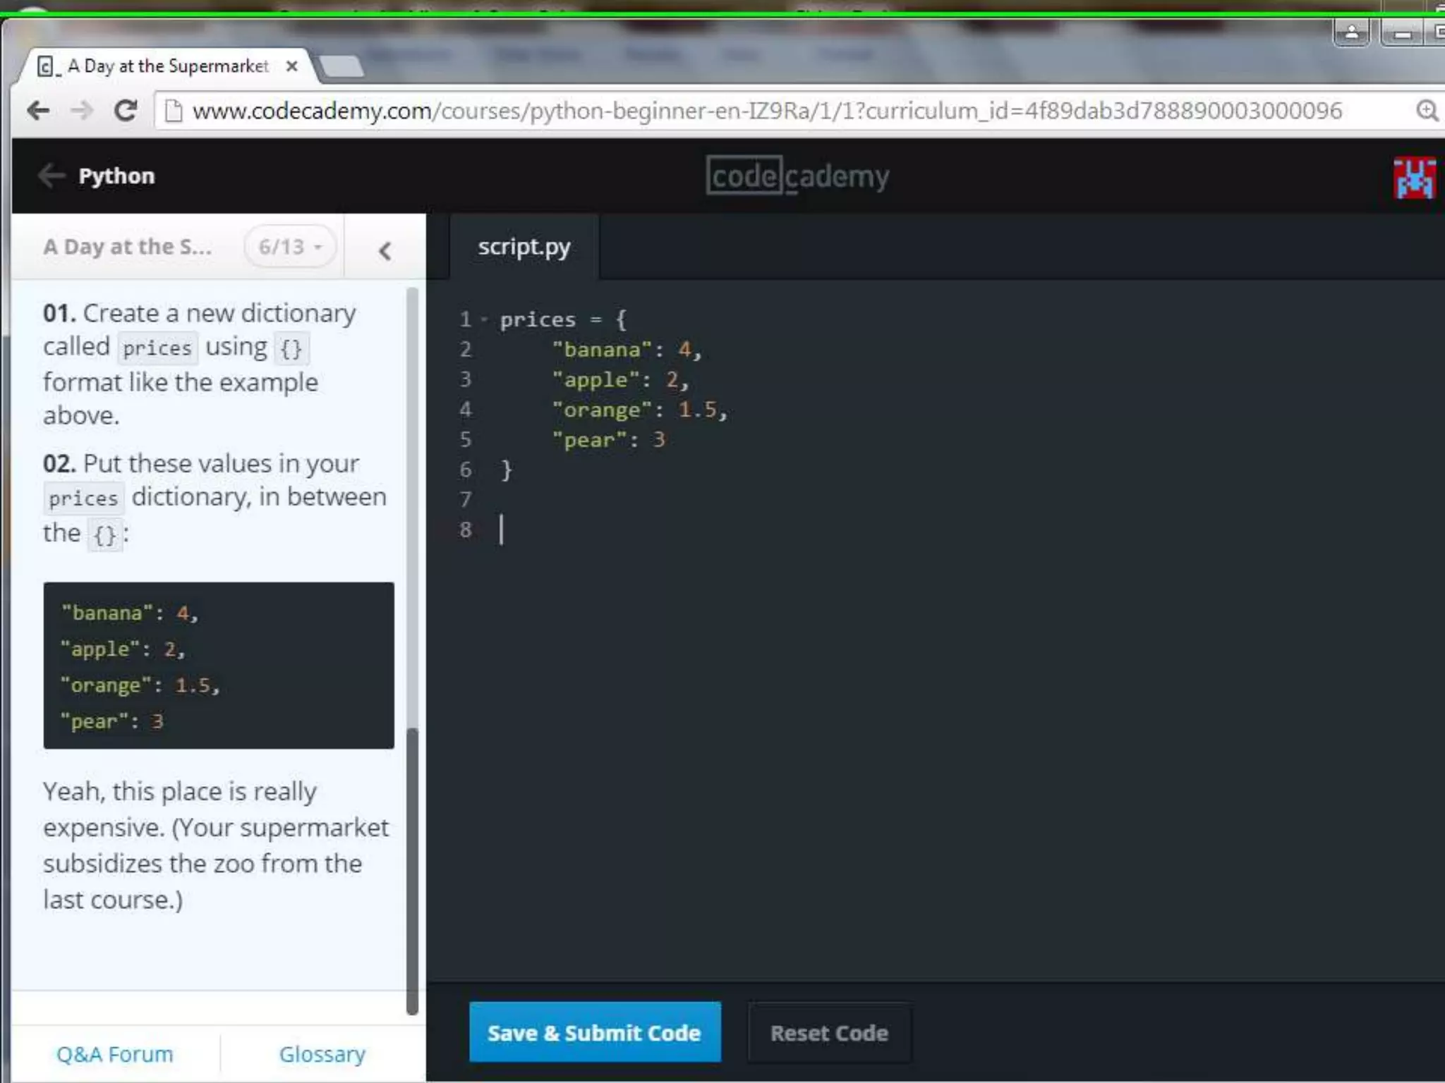This screenshot has height=1083, width=1445.
Task: Open a new browser tab
Action: point(341,67)
